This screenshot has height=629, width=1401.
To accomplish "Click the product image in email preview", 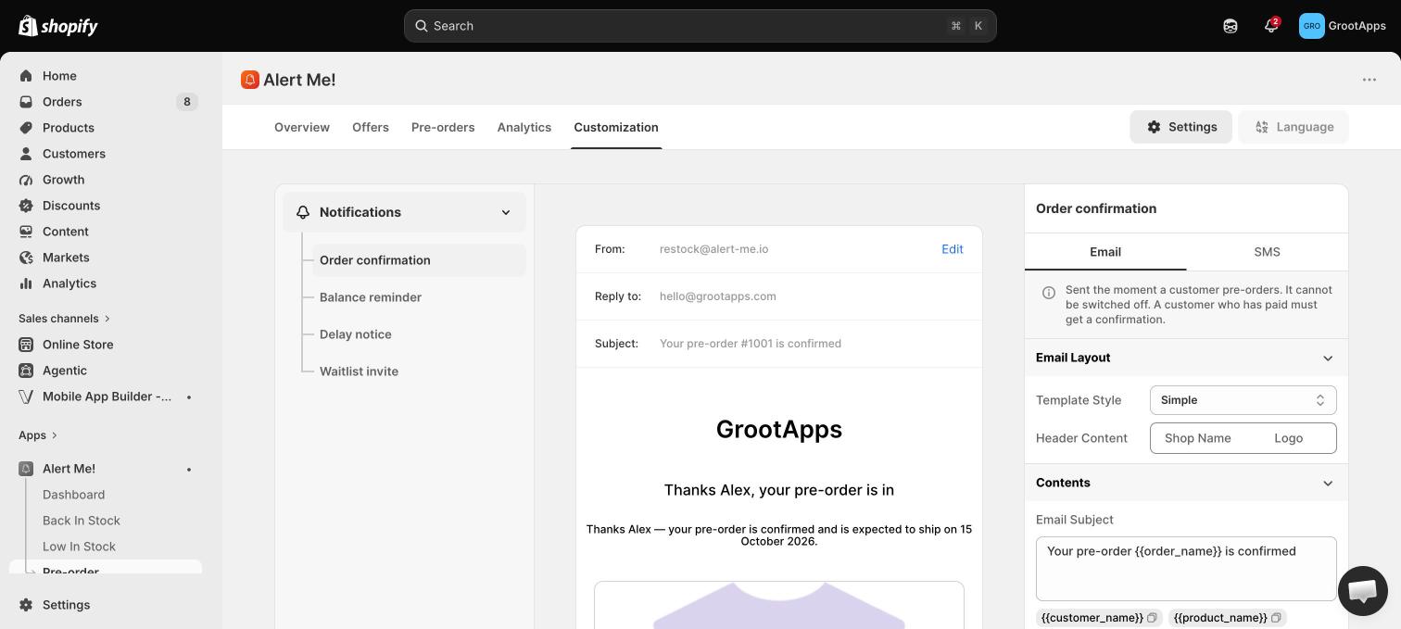I will pos(779,605).
